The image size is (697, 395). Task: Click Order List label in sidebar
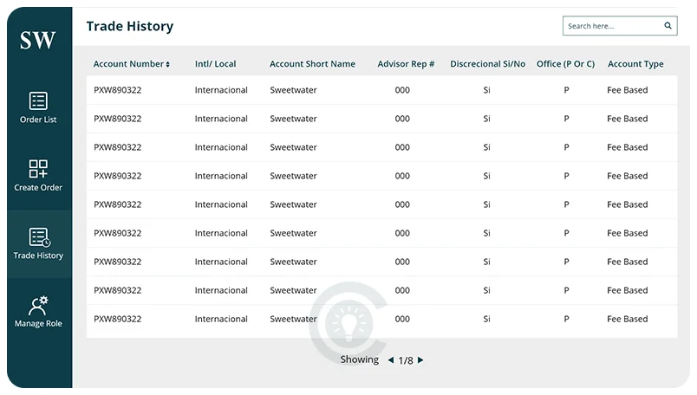pos(38,120)
